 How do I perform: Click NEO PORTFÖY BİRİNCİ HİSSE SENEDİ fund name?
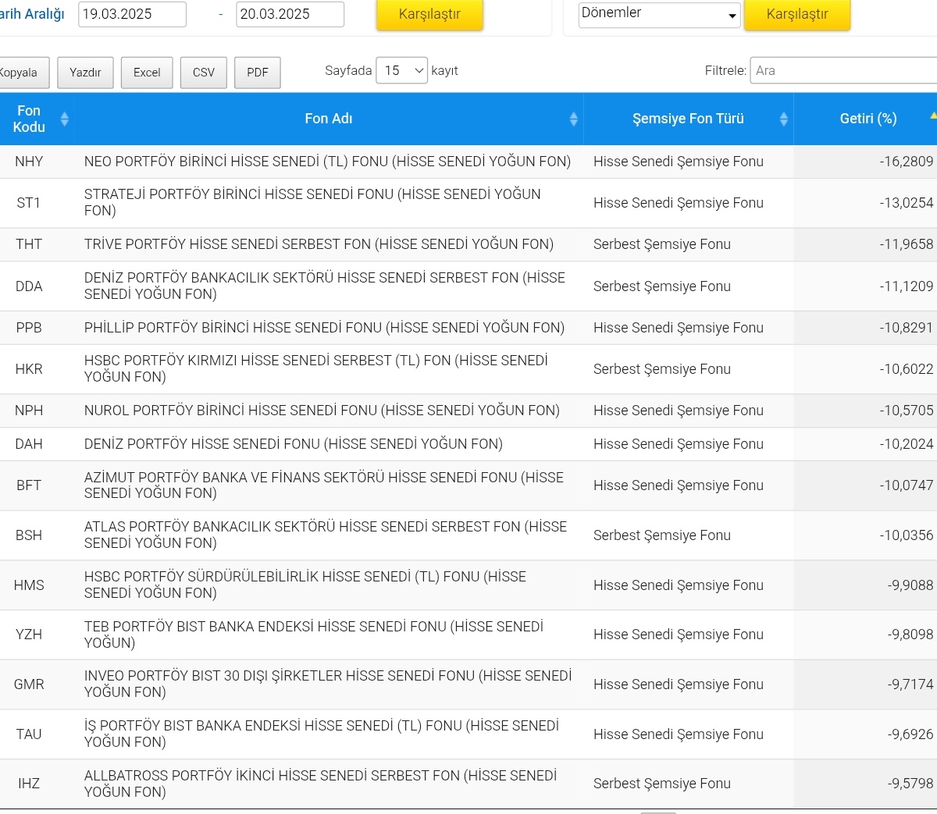327,162
